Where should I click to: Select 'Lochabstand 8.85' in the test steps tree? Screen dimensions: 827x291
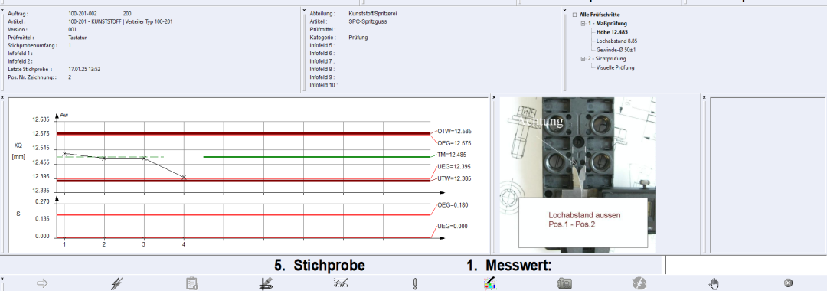pyautogui.click(x=616, y=41)
